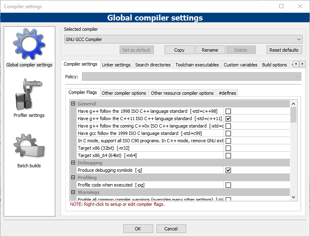The width and height of the screenshot is (310, 237).
Task: Collapse the General flags group
Action: click(x=73, y=104)
